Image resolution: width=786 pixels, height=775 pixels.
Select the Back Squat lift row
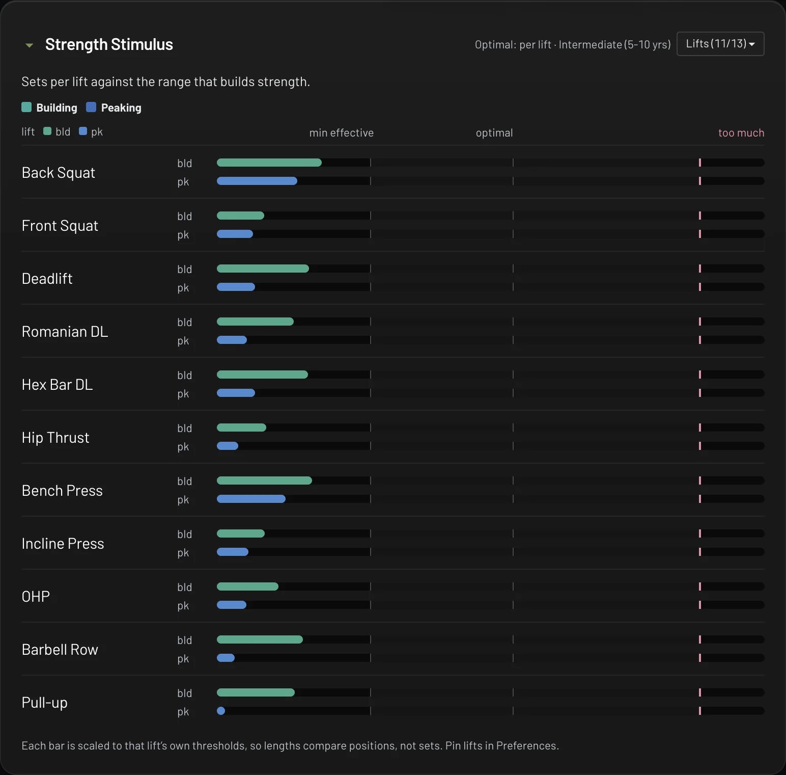click(x=393, y=172)
